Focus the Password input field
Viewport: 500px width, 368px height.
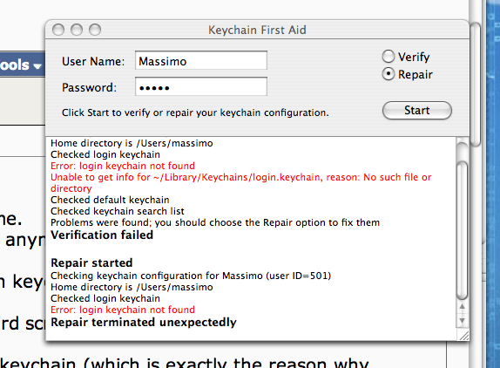[201, 86]
